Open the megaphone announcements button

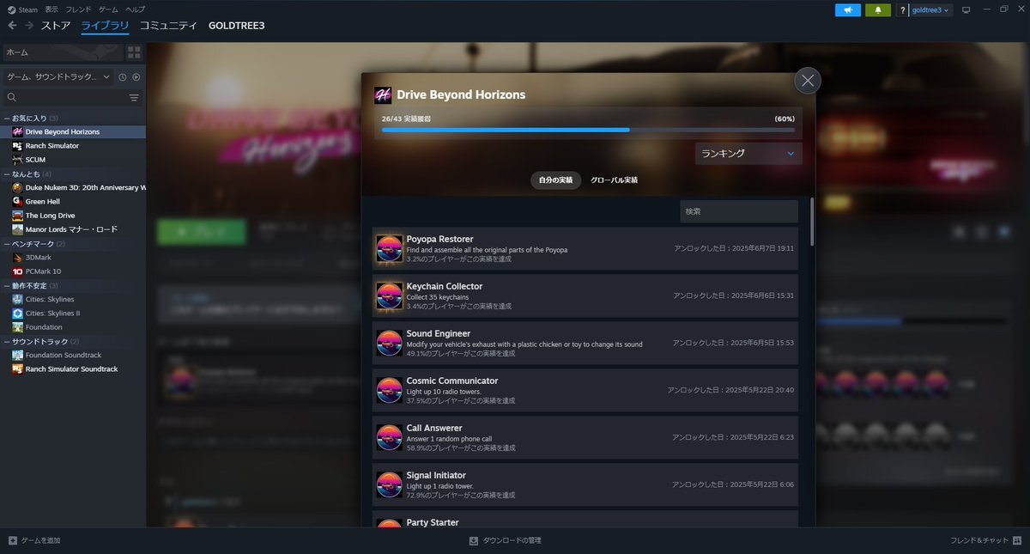[x=848, y=9]
